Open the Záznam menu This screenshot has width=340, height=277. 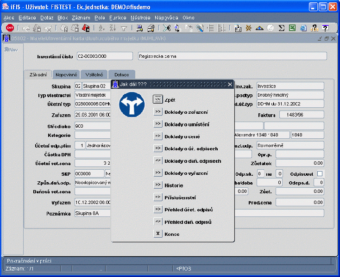(81, 17)
